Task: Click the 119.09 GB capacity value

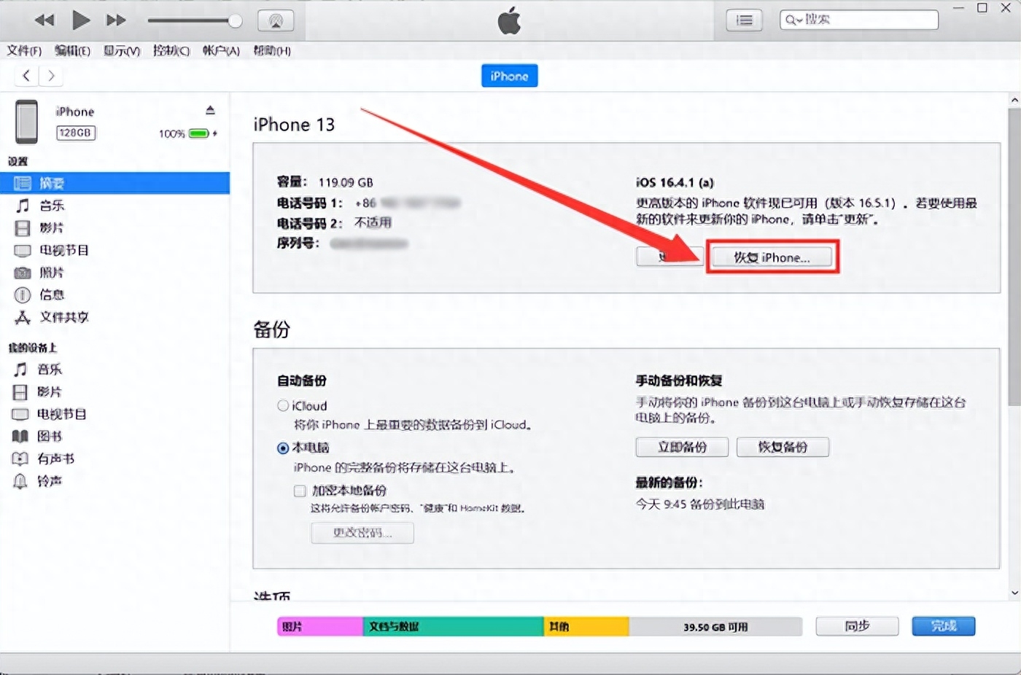Action: coord(346,182)
